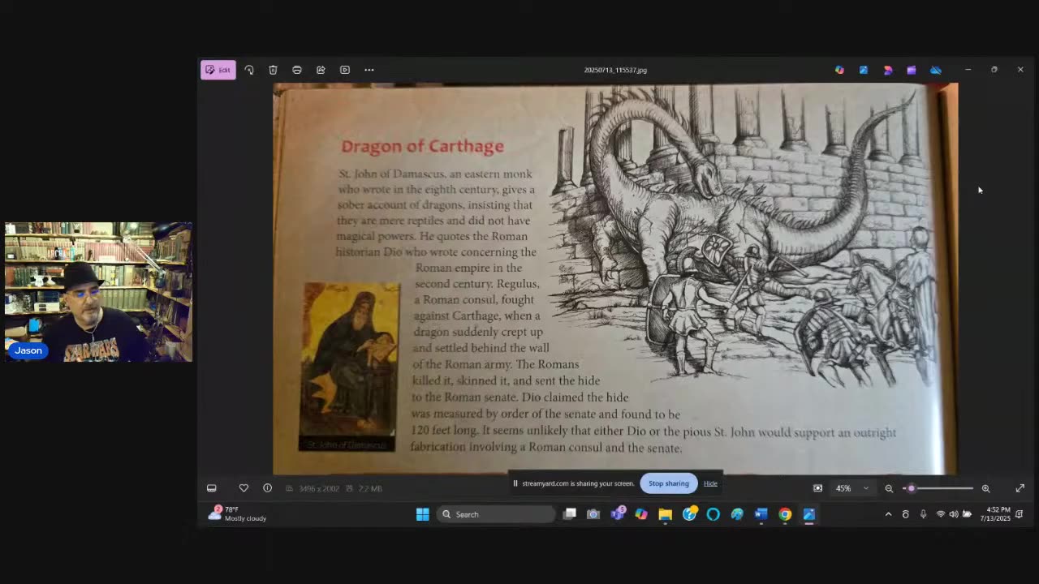Rotate the image using the rotate icon

coord(249,70)
